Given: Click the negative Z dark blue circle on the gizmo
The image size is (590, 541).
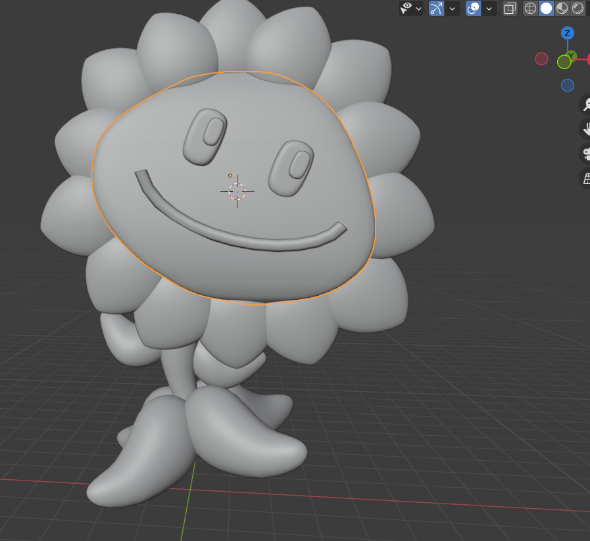Looking at the screenshot, I should (x=568, y=85).
